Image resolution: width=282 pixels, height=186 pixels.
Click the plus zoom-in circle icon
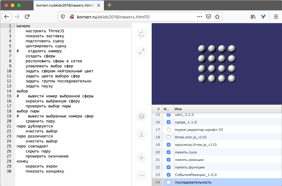click(x=141, y=158)
